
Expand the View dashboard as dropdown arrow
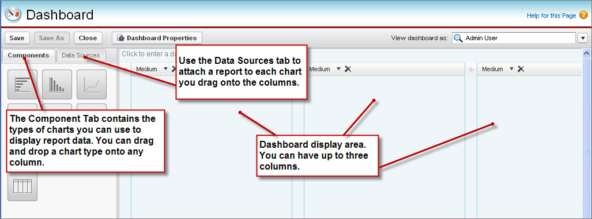tap(583, 38)
